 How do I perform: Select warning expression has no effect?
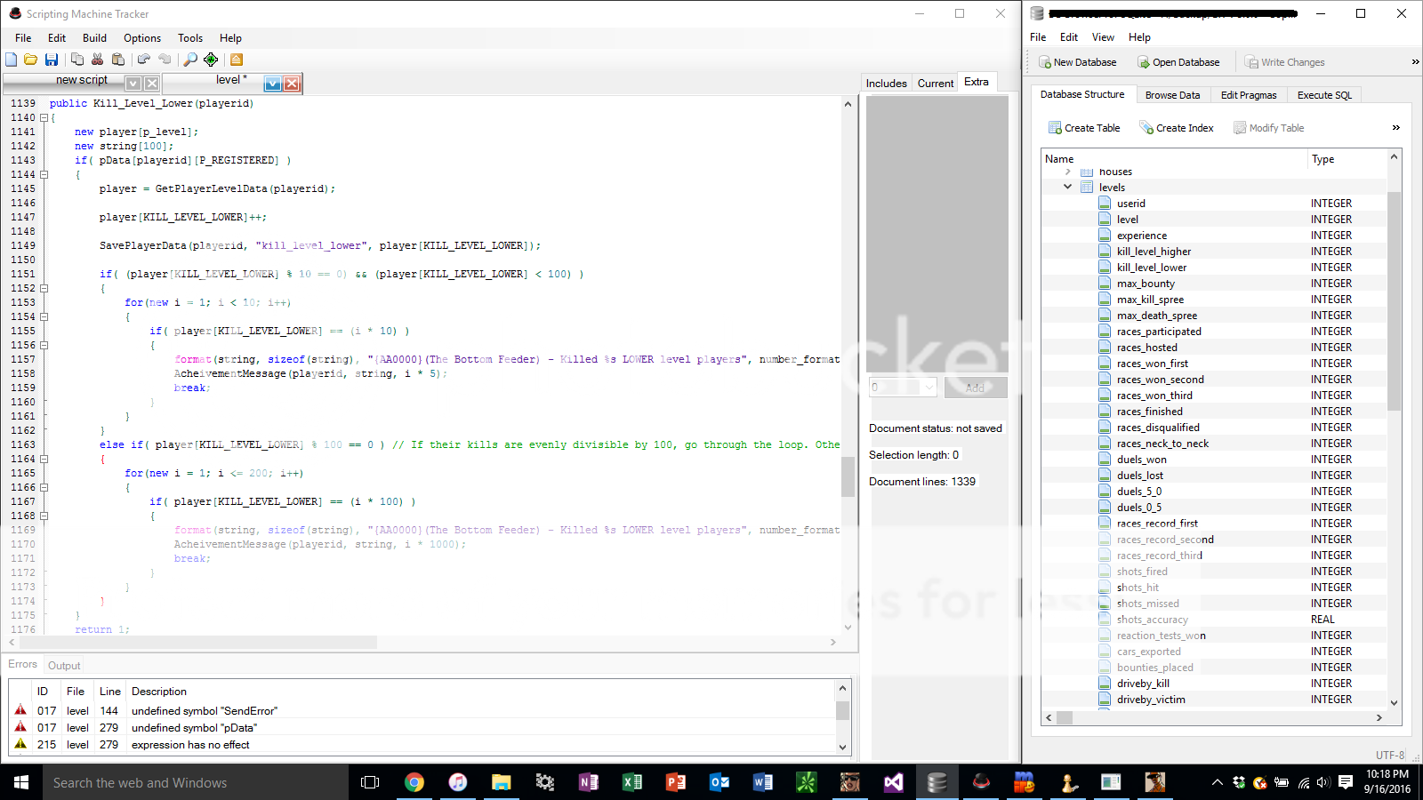(423, 745)
